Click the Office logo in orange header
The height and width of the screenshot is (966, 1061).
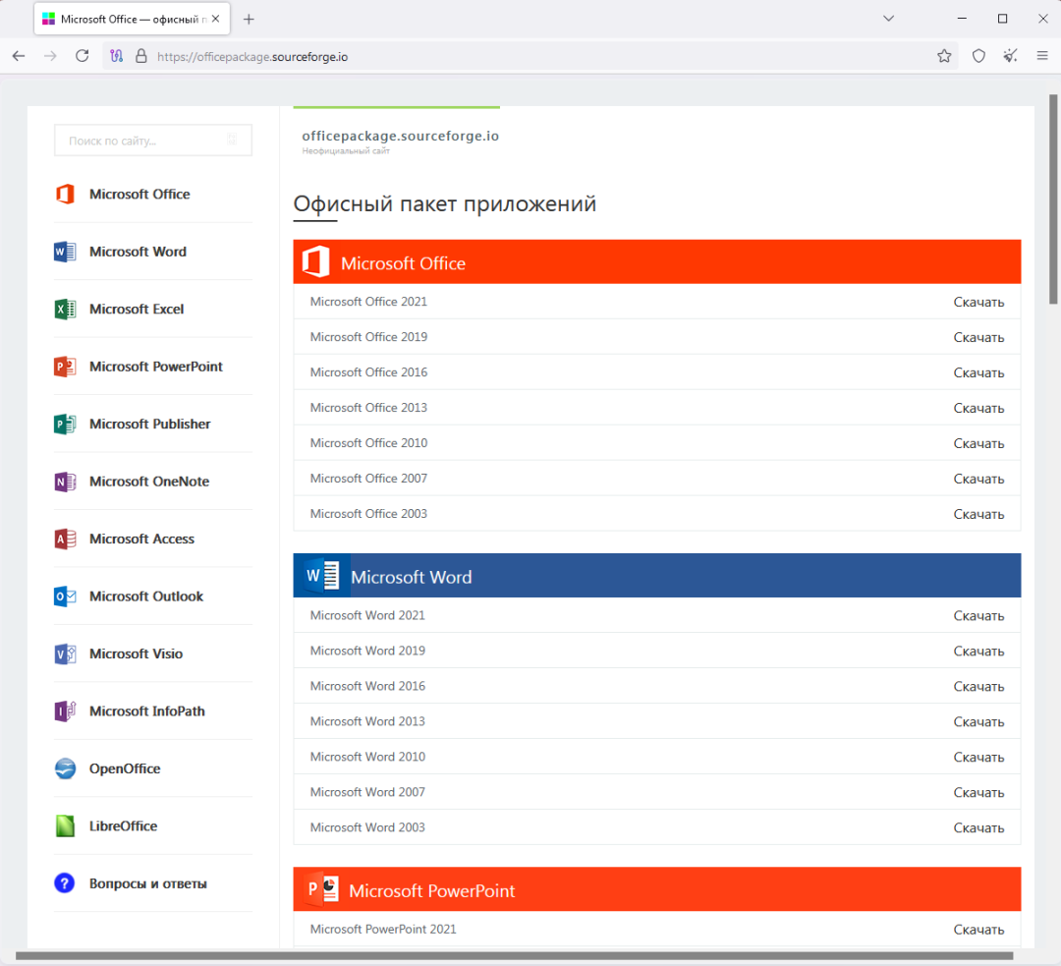(315, 262)
